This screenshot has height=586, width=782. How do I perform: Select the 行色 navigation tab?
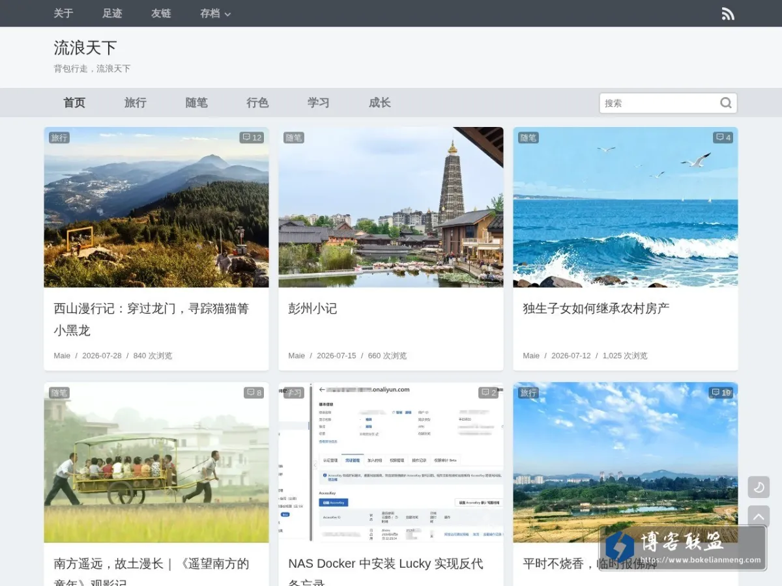click(x=257, y=103)
